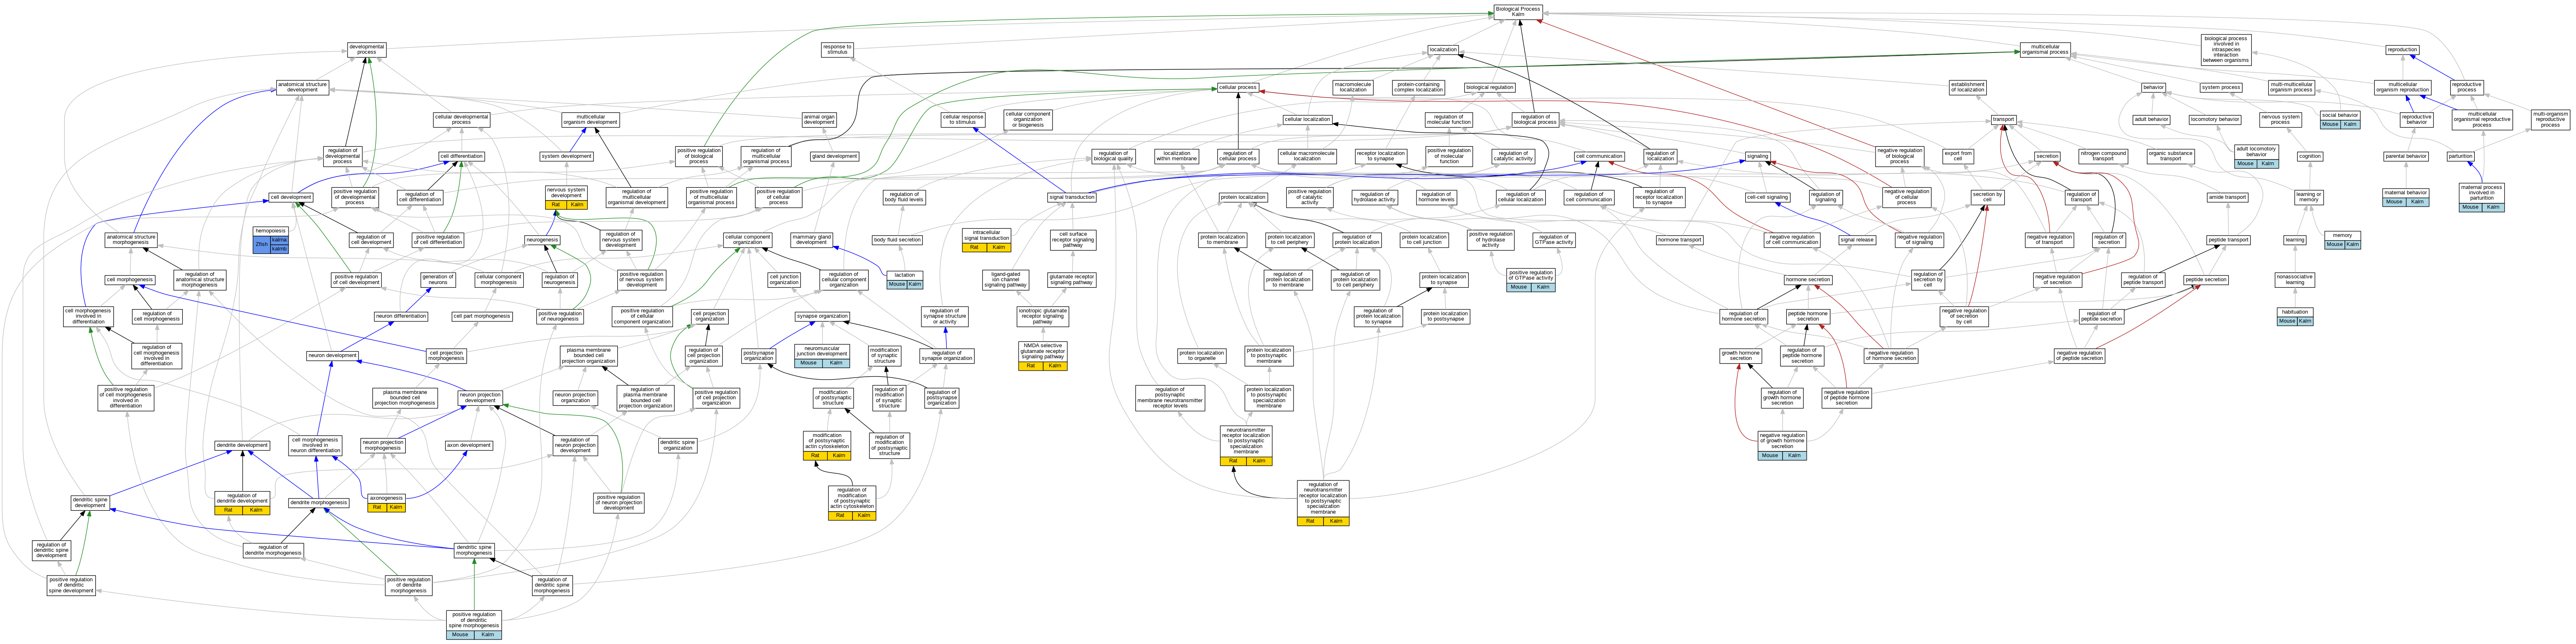Select the "system development" node
The height and width of the screenshot is (644, 2576).
566,156
